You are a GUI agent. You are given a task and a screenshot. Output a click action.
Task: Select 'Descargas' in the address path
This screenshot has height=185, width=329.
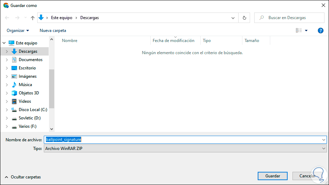[x=90, y=18]
